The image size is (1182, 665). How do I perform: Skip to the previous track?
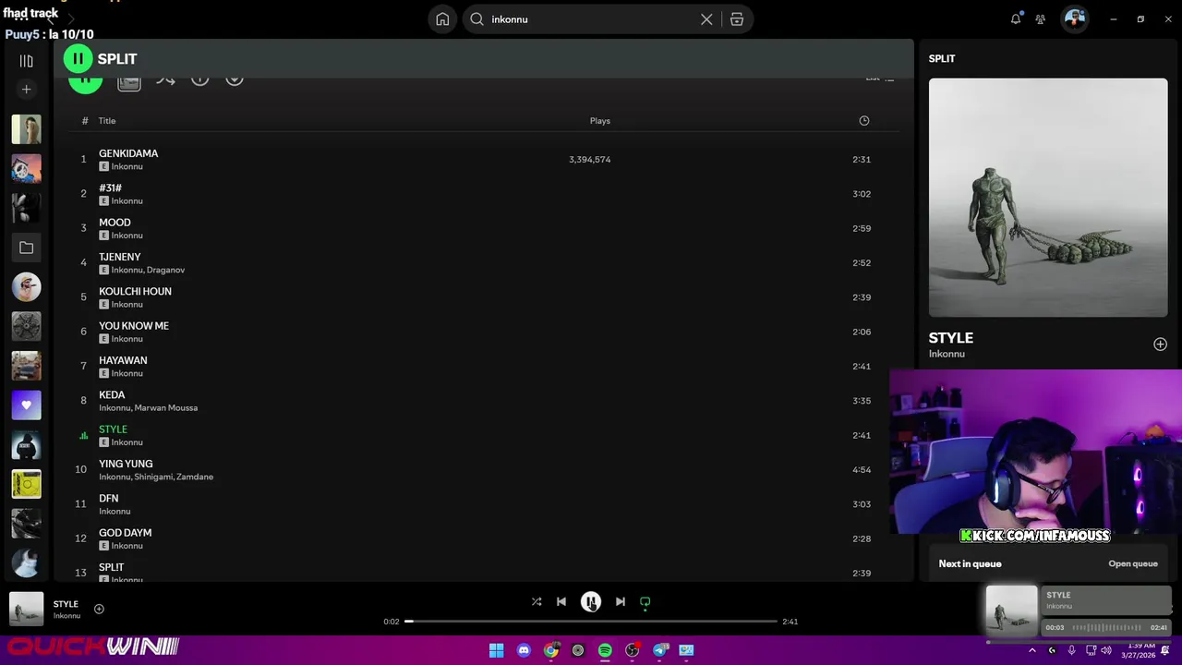561,601
